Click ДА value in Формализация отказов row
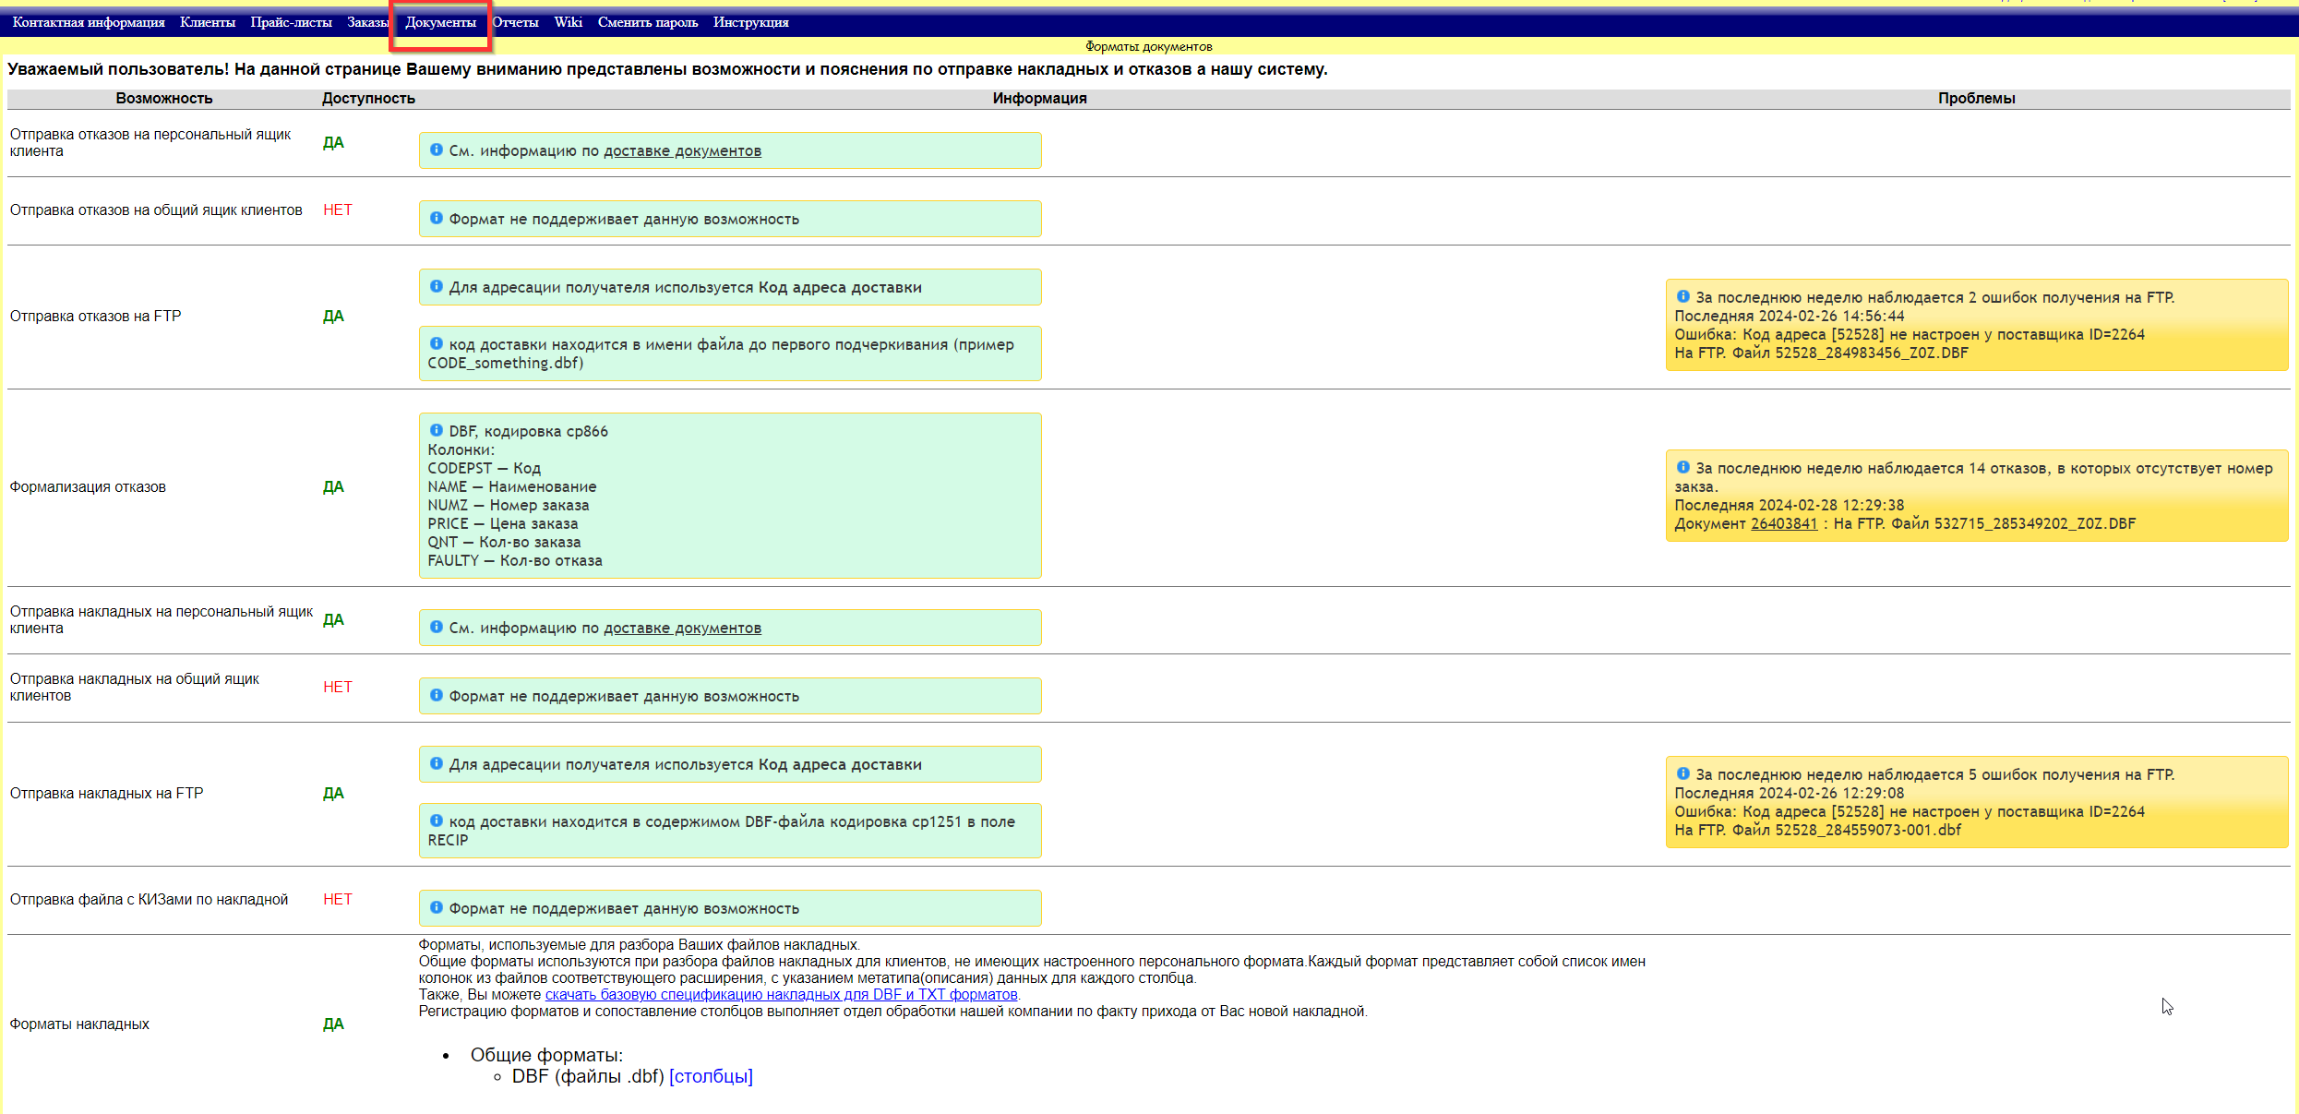The image size is (2299, 1114). [x=333, y=486]
